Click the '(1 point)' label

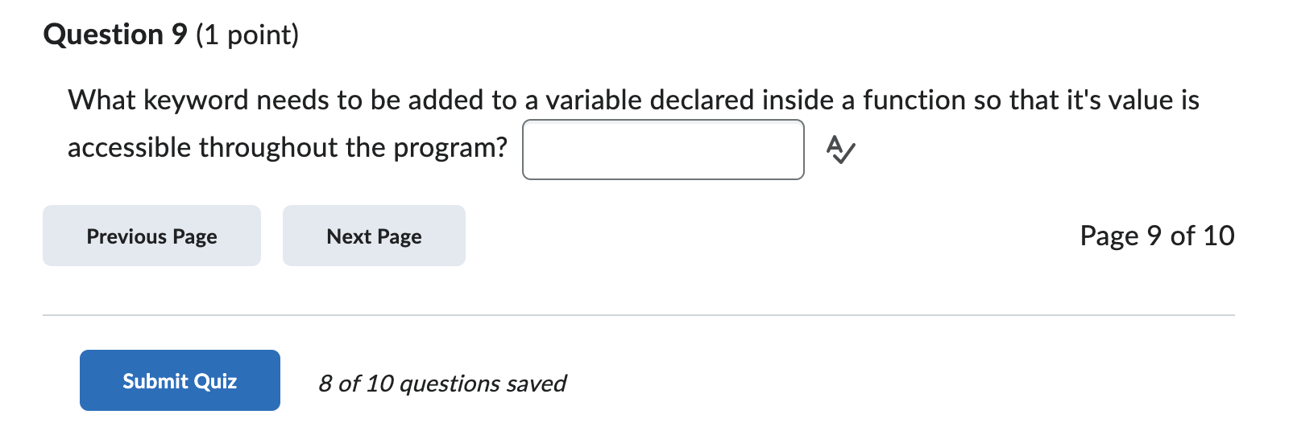click(247, 35)
